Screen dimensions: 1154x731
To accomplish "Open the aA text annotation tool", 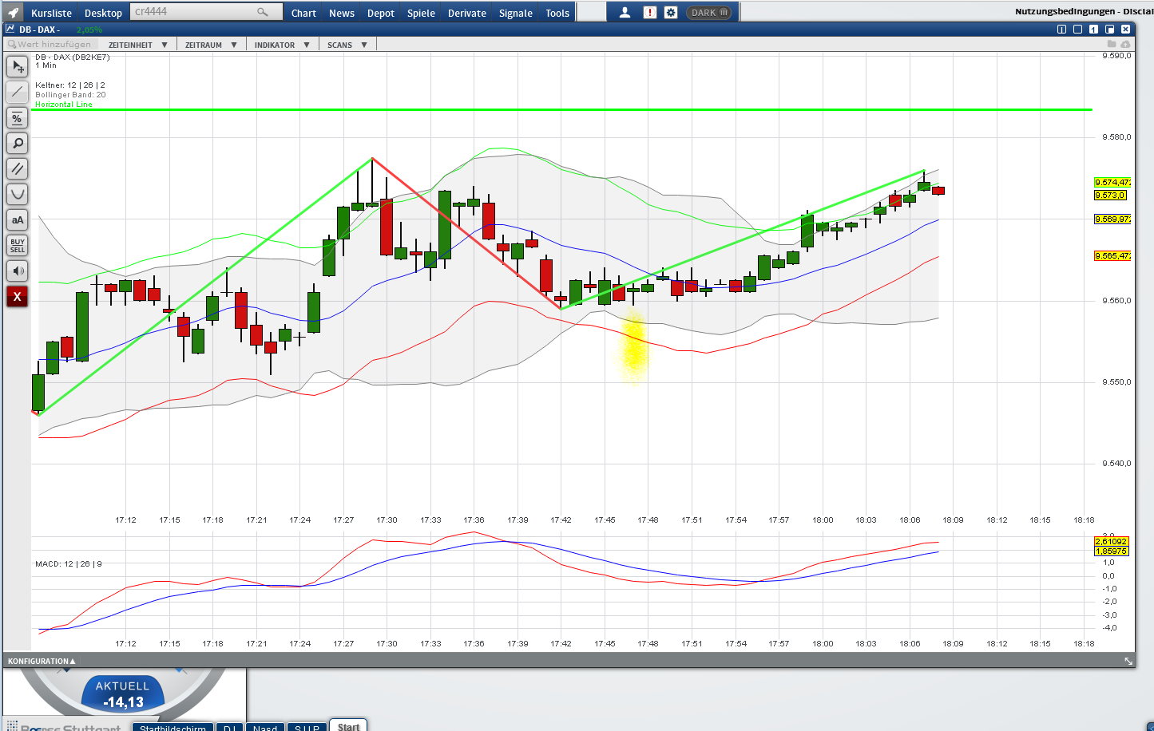I will click(x=17, y=219).
